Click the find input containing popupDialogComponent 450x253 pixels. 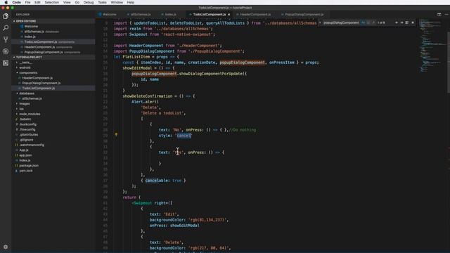point(341,22)
